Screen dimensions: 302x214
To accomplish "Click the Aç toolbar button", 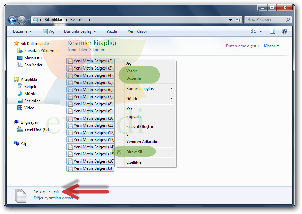I will [48, 31].
